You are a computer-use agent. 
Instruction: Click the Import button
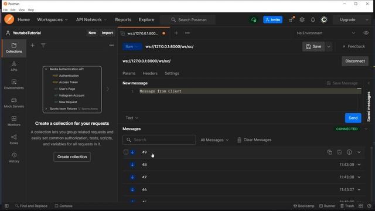pyautogui.click(x=107, y=33)
